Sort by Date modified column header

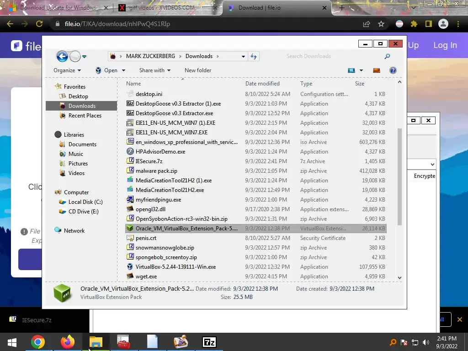[262, 84]
